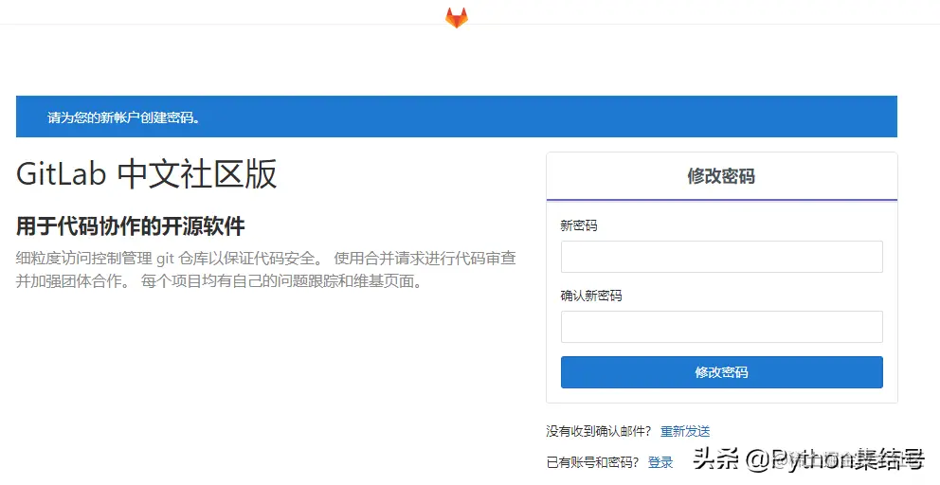
Task: Click the 请为您的新帐户创建密码 banner text
Action: [x=123, y=117]
